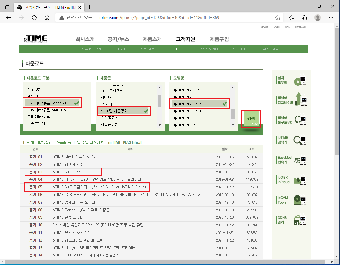Image resolution: width=340 pixels, height=265 pixels.
Task: Select 드라이버/유틸 Windows download type
Action: 52,103
